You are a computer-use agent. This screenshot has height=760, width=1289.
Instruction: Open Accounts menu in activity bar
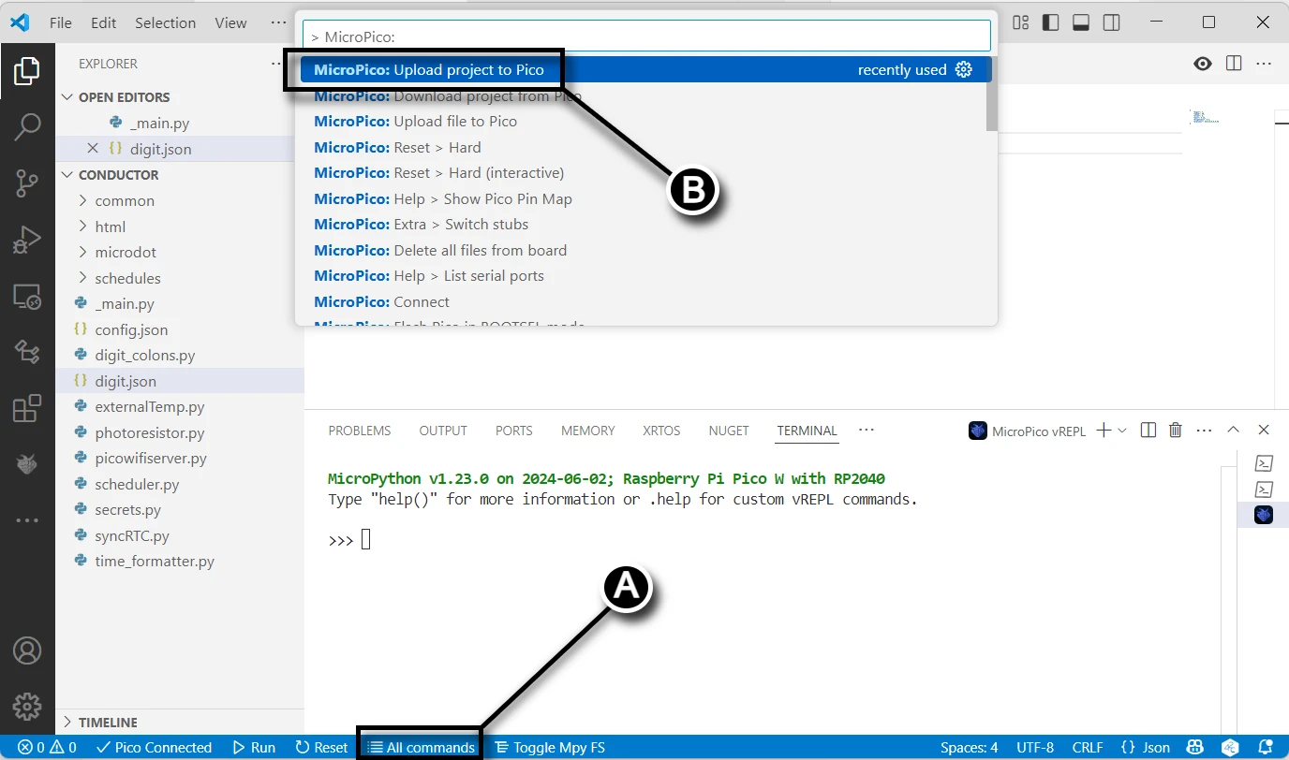[27, 650]
